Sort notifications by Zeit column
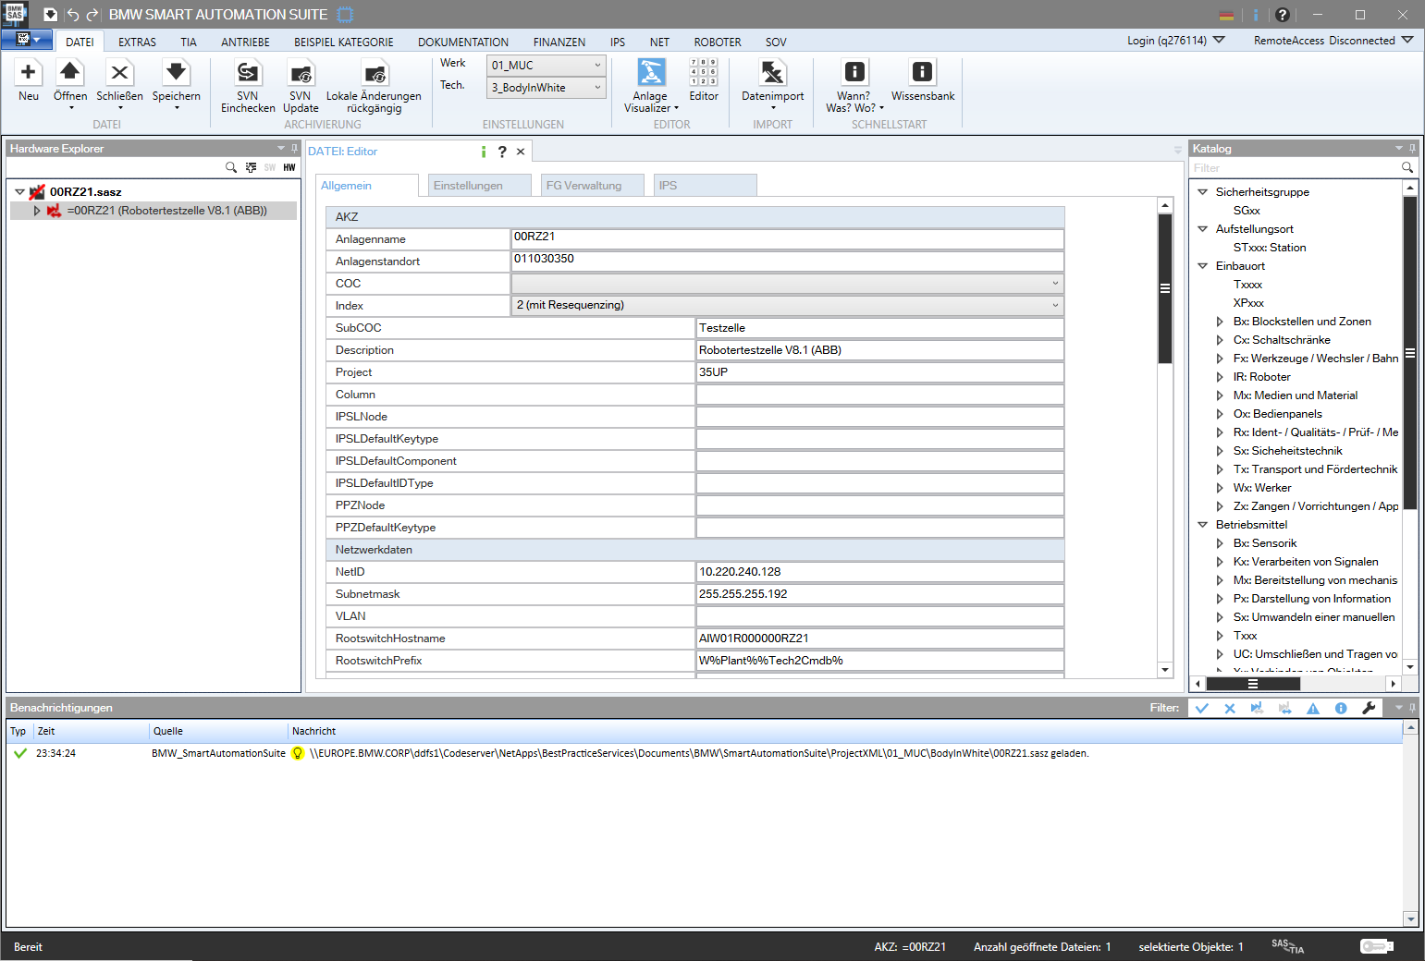Screen dimensions: 1425x961 pyautogui.click(x=91, y=731)
